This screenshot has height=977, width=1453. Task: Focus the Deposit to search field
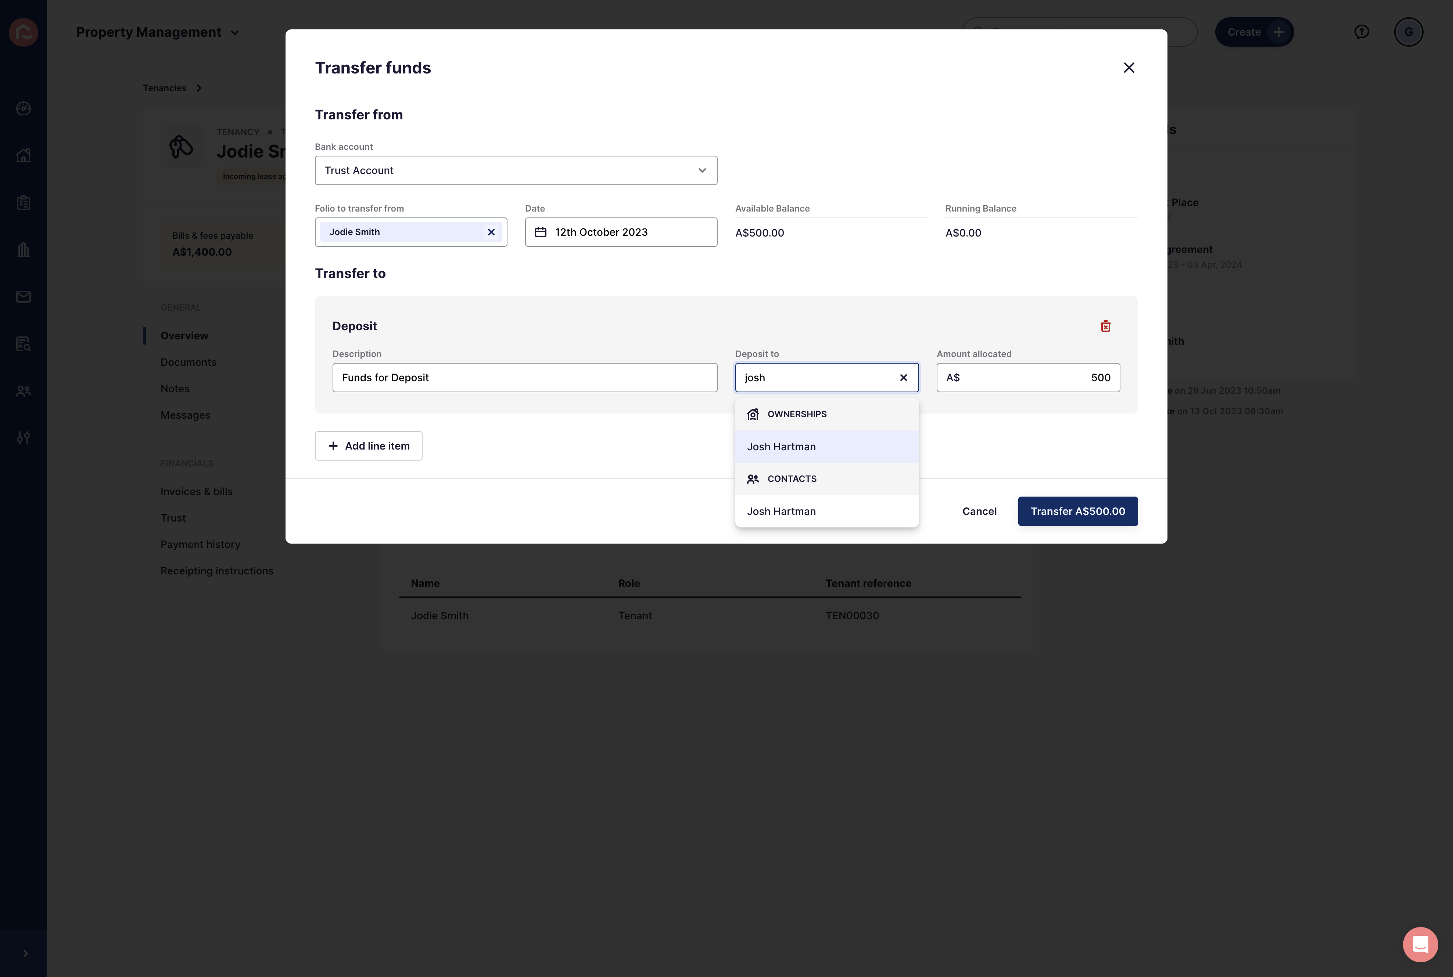pyautogui.click(x=826, y=378)
